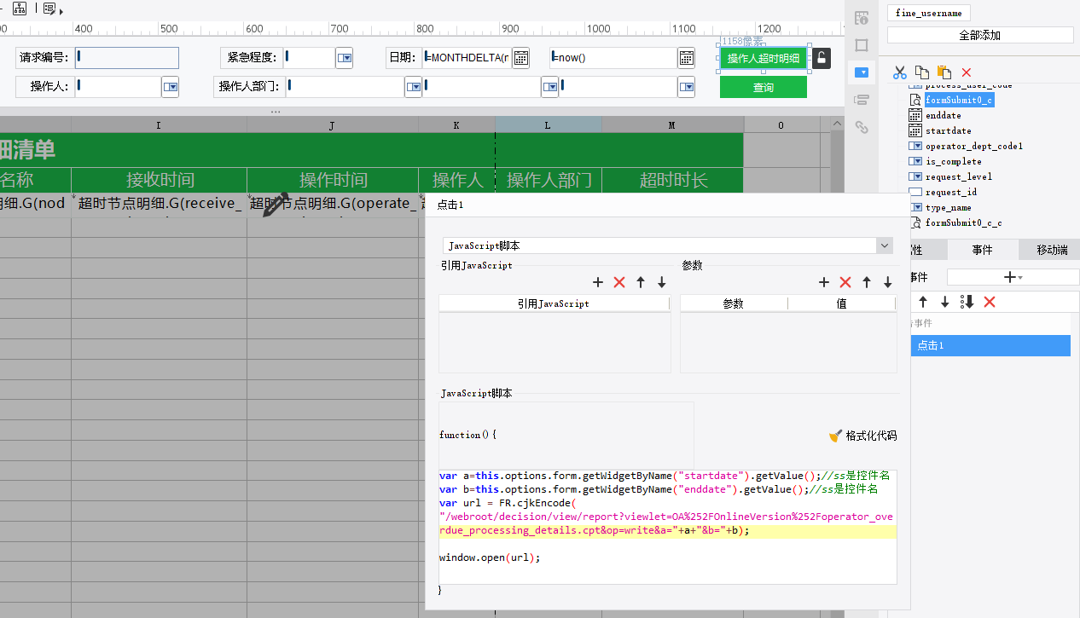Viewport: 1080px width, 618px height.
Task: Remove the referenced JavaScript with the red X
Action: (x=619, y=282)
